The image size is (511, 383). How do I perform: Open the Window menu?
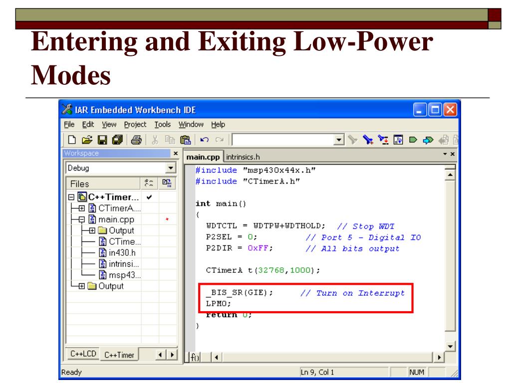[x=191, y=124]
